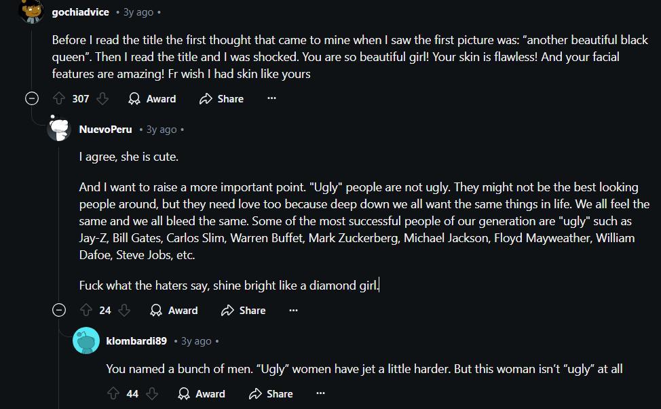Give Award to NuevoPeru's comment
Image resolution: width=661 pixels, height=409 pixels.
pos(174,311)
